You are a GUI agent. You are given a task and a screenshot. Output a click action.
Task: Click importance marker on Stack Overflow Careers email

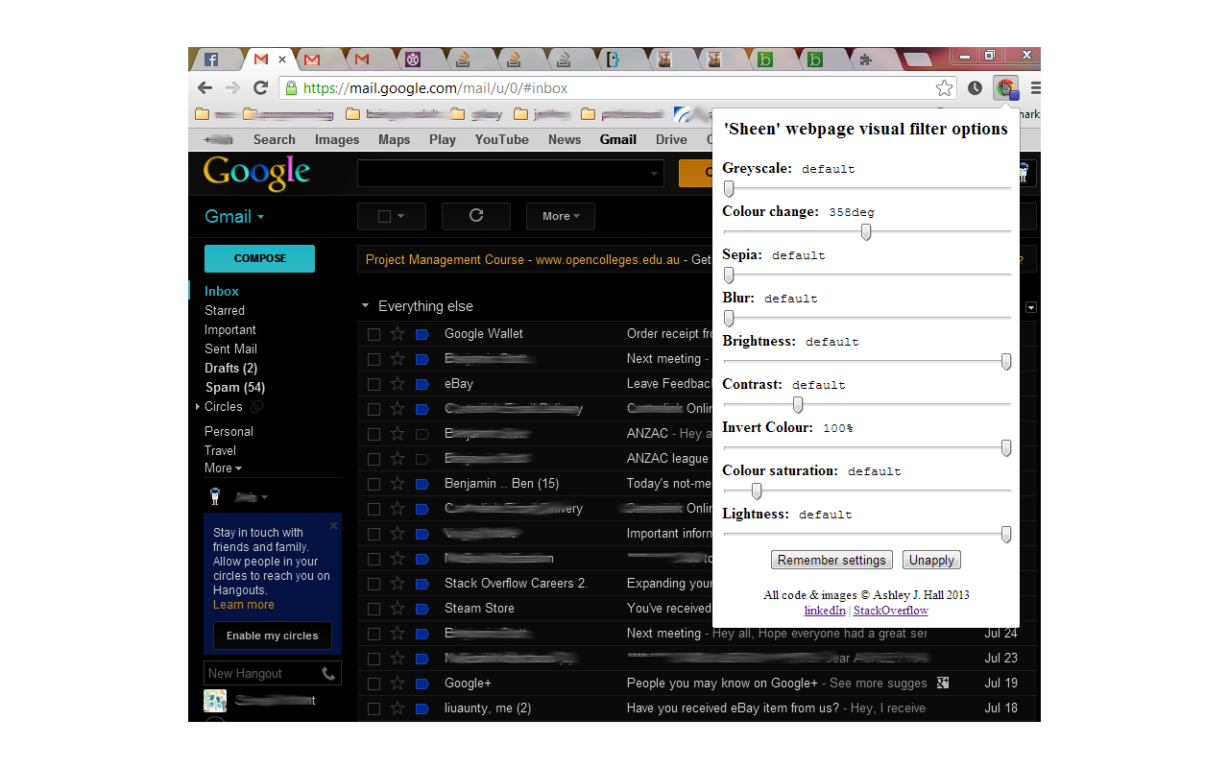pos(422,584)
